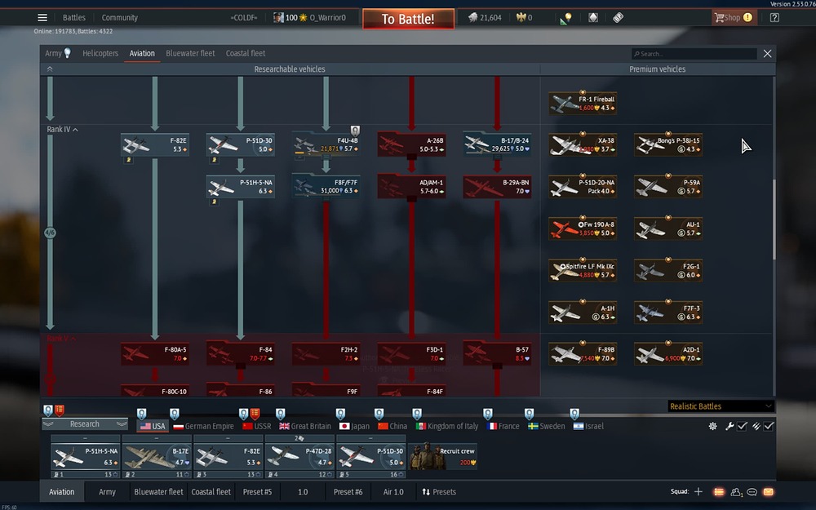Open the Shop in the top bar
The width and height of the screenshot is (816, 510).
[x=732, y=16]
